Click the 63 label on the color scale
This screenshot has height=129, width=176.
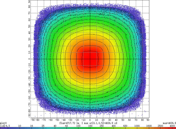point(67,126)
